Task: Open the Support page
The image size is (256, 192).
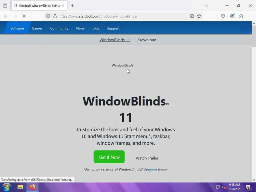Action: pos(113,28)
